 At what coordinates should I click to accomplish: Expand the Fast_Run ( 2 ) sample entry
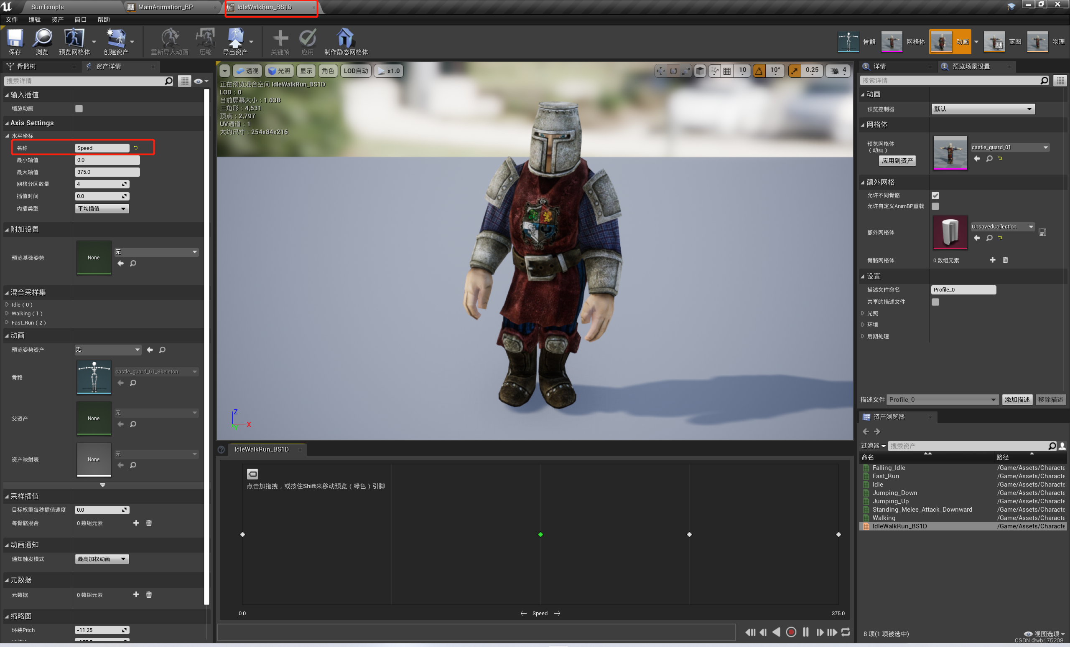tap(7, 322)
